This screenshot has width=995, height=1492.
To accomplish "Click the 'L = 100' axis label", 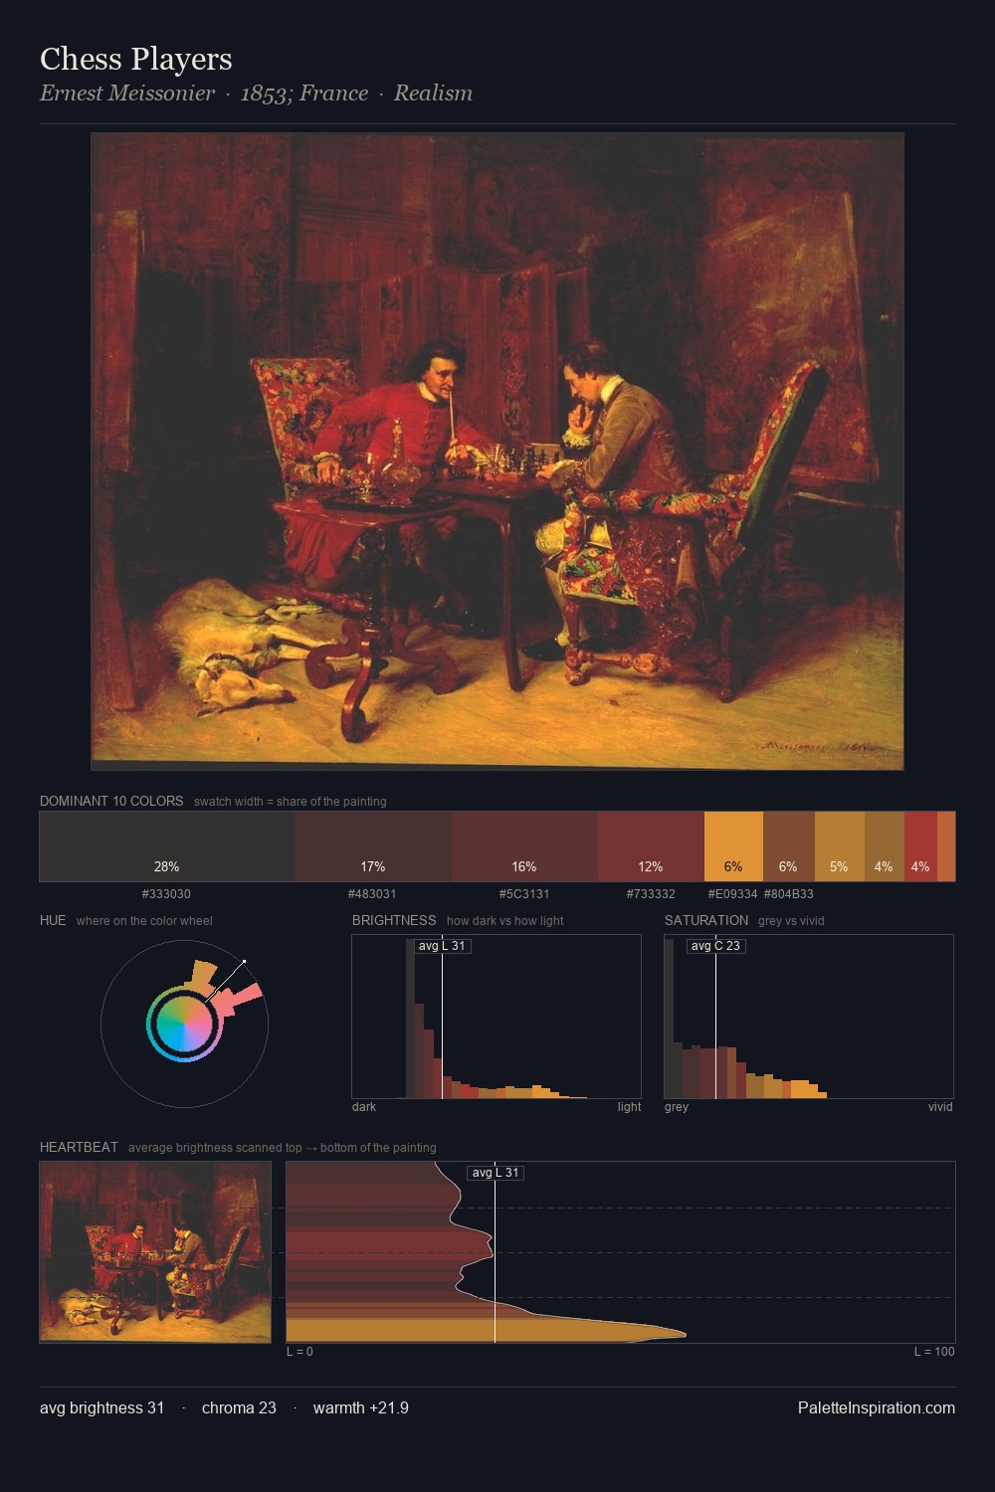I will coord(934,1352).
